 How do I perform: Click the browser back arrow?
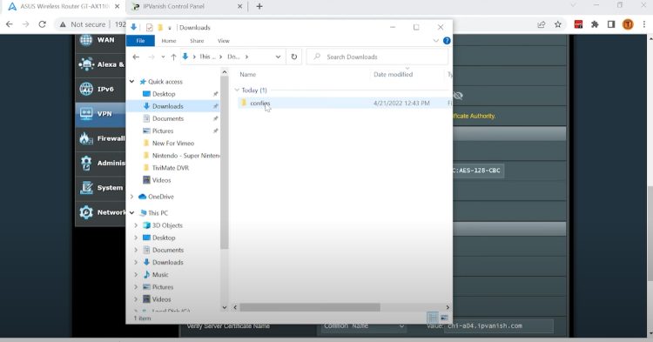10,24
